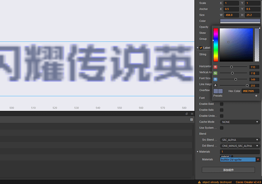Click the Presets label in color picker
The image size is (262, 184).
pos(218,96)
